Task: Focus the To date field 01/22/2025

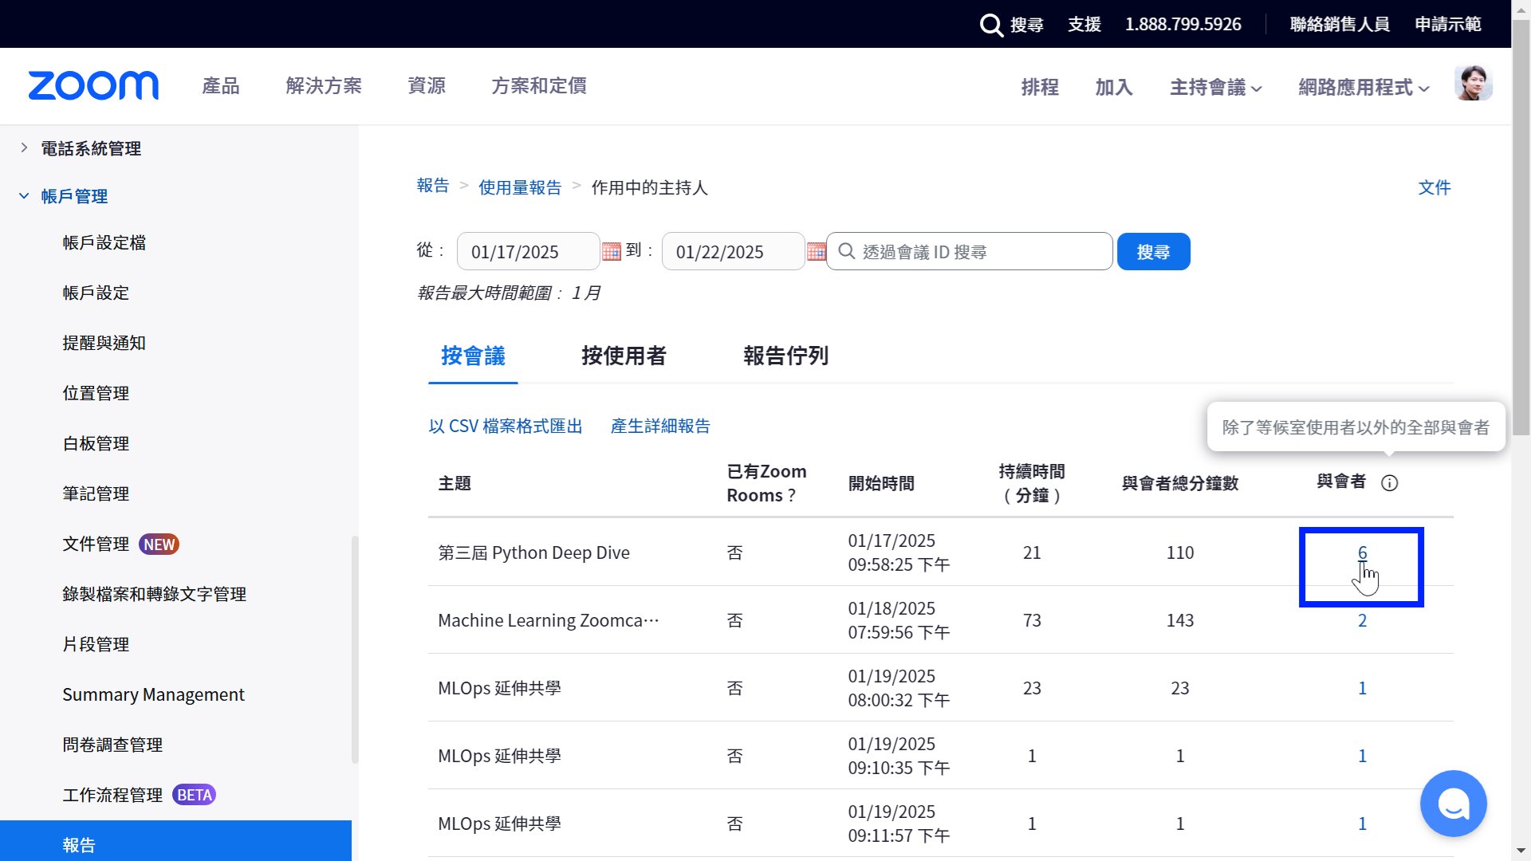Action: click(x=733, y=251)
